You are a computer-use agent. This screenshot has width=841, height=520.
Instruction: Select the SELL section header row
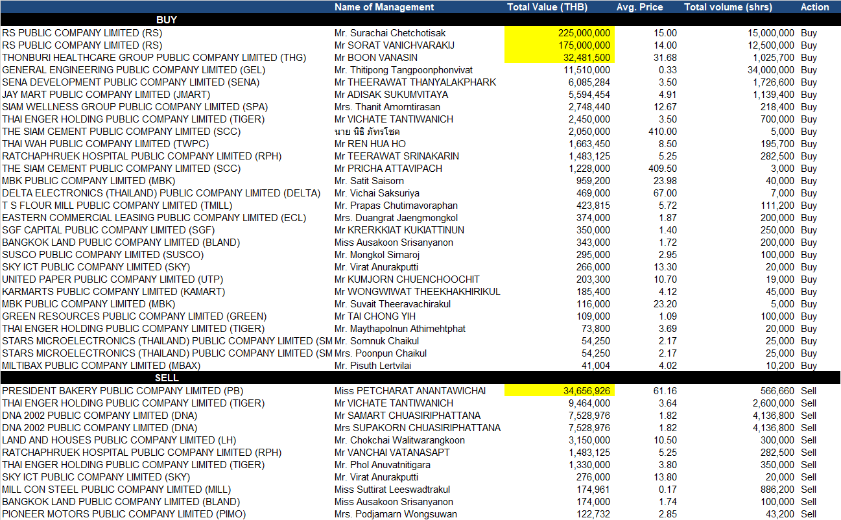click(420, 378)
